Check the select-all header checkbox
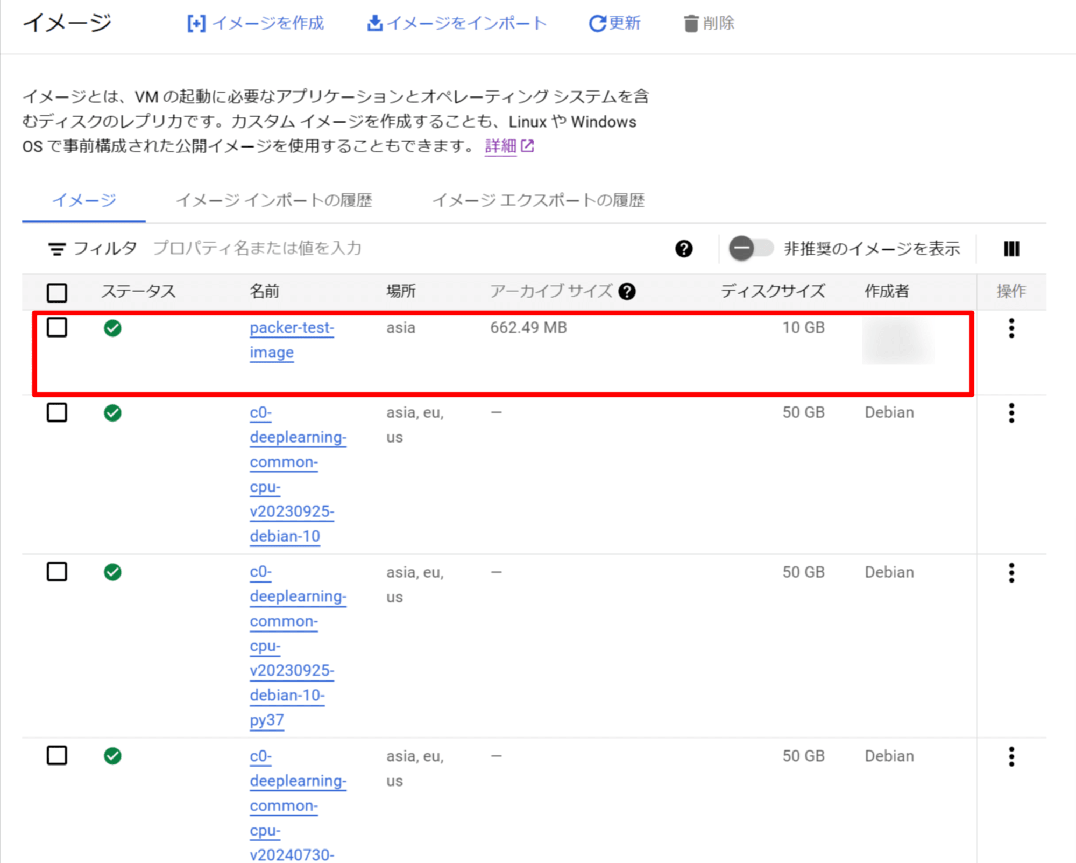 tap(57, 292)
